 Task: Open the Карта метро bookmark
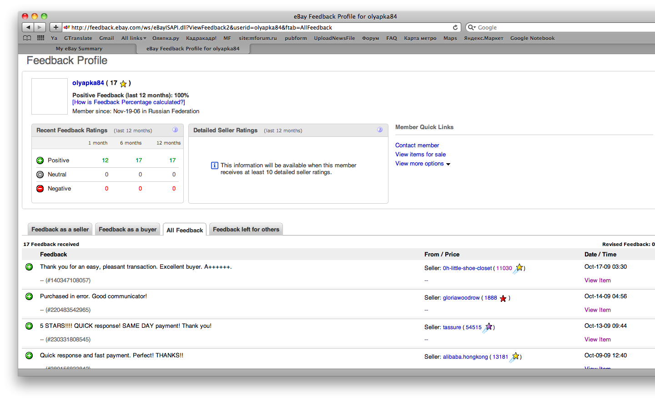(420, 38)
